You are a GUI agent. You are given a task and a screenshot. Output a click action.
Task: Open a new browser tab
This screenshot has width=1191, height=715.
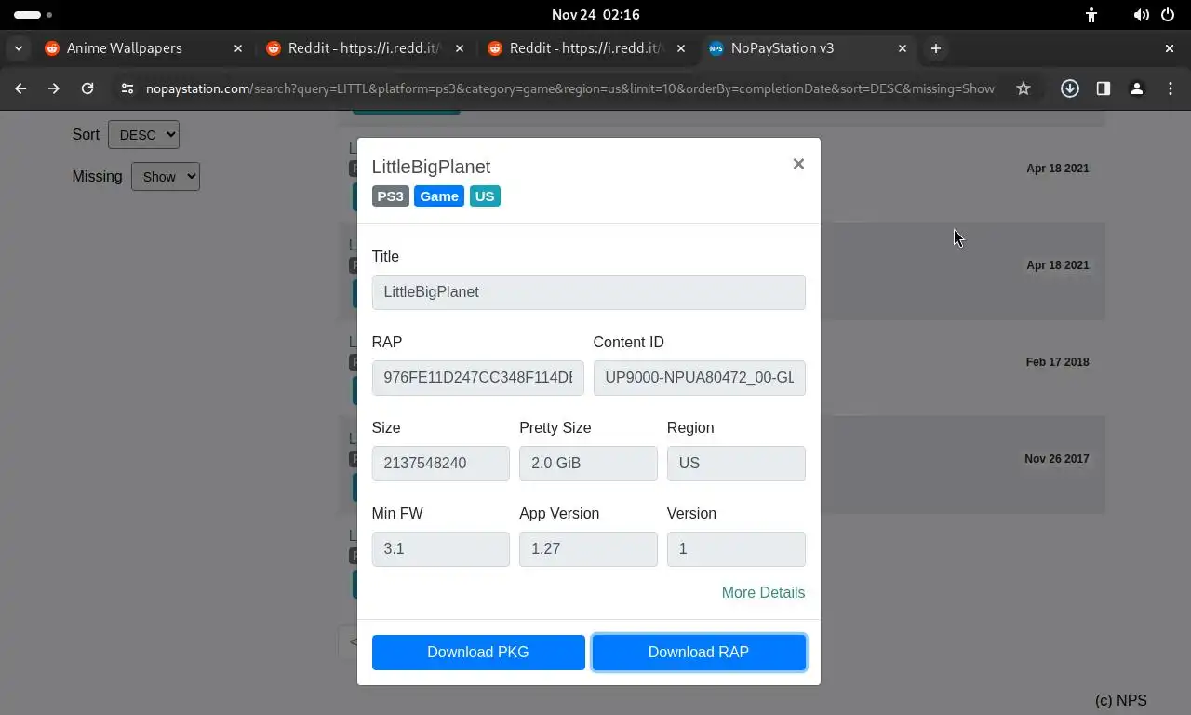pyautogui.click(x=936, y=48)
